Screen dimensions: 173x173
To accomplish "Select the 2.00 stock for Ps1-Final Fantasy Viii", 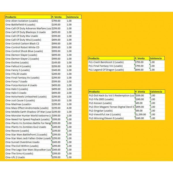I will tap(157, 66).
